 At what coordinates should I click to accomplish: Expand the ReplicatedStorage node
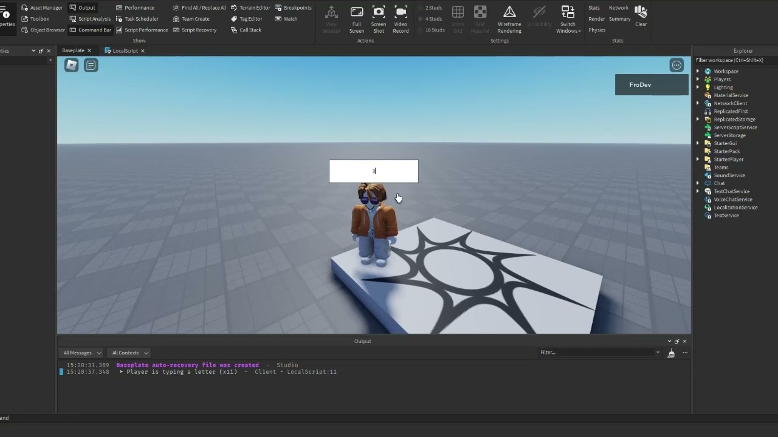click(x=698, y=120)
